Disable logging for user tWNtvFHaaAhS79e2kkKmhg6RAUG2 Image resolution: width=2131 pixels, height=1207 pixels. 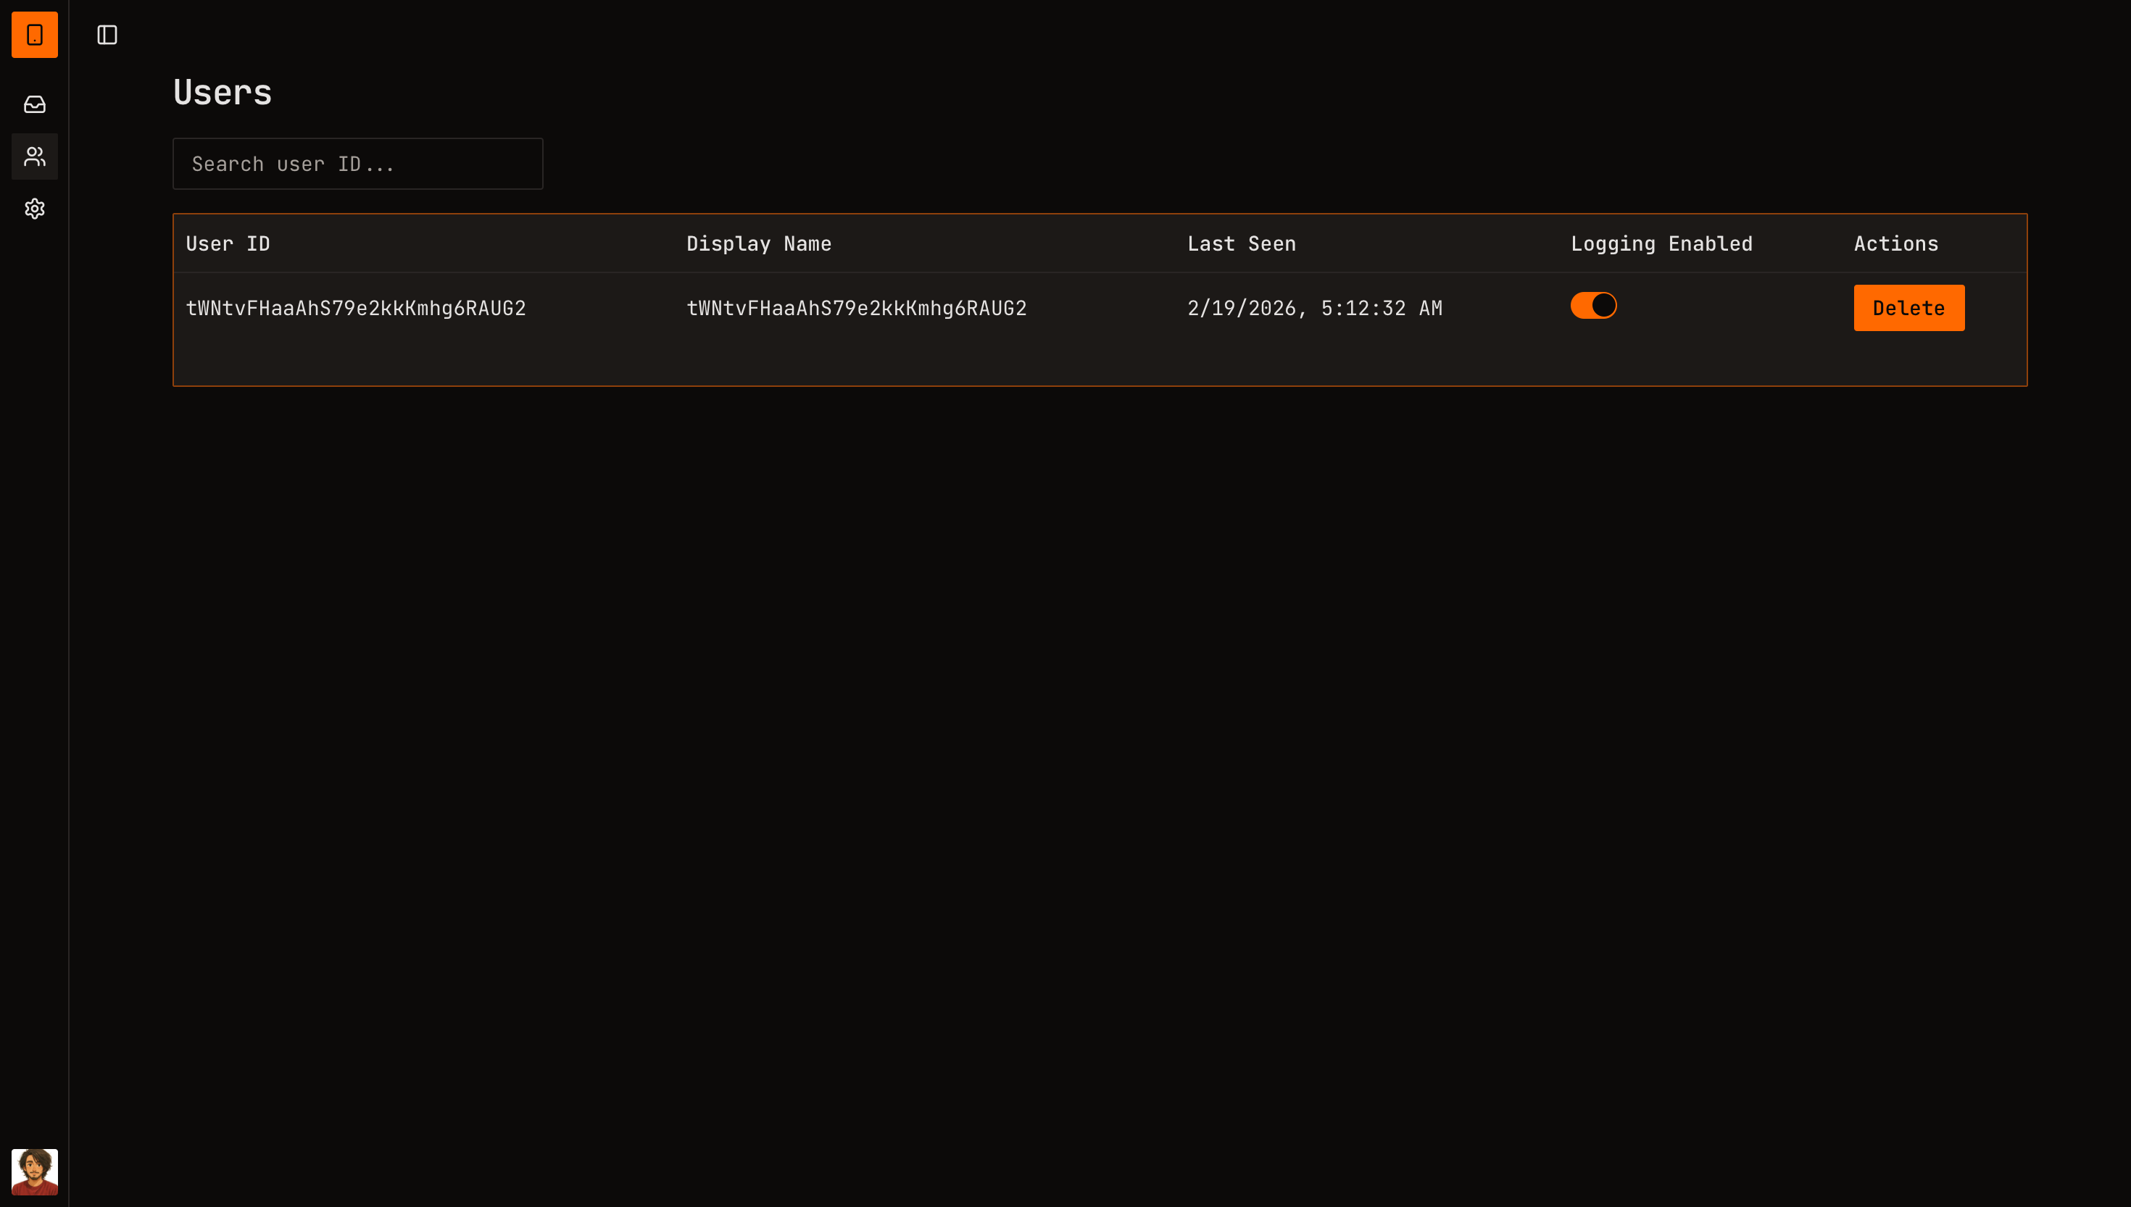pos(1593,305)
